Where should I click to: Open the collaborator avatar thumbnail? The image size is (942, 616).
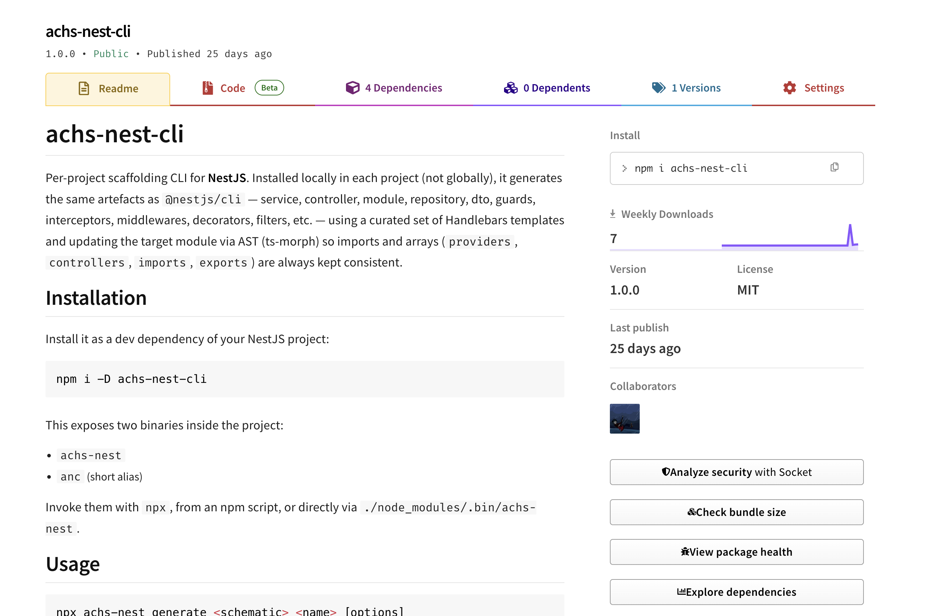624,419
